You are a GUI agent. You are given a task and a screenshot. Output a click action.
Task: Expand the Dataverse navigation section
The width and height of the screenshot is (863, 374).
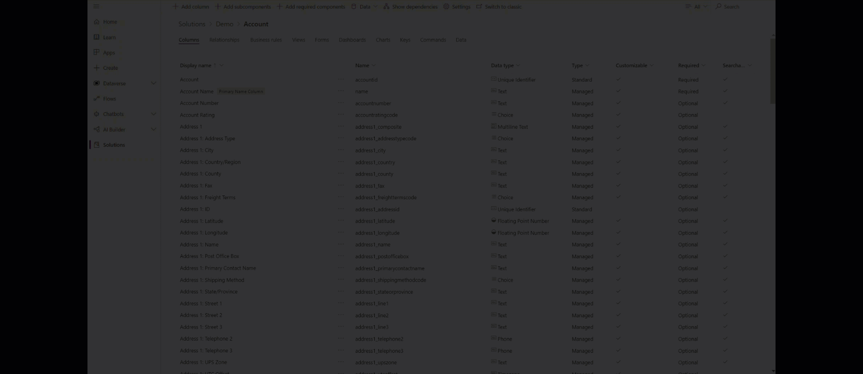click(x=153, y=83)
